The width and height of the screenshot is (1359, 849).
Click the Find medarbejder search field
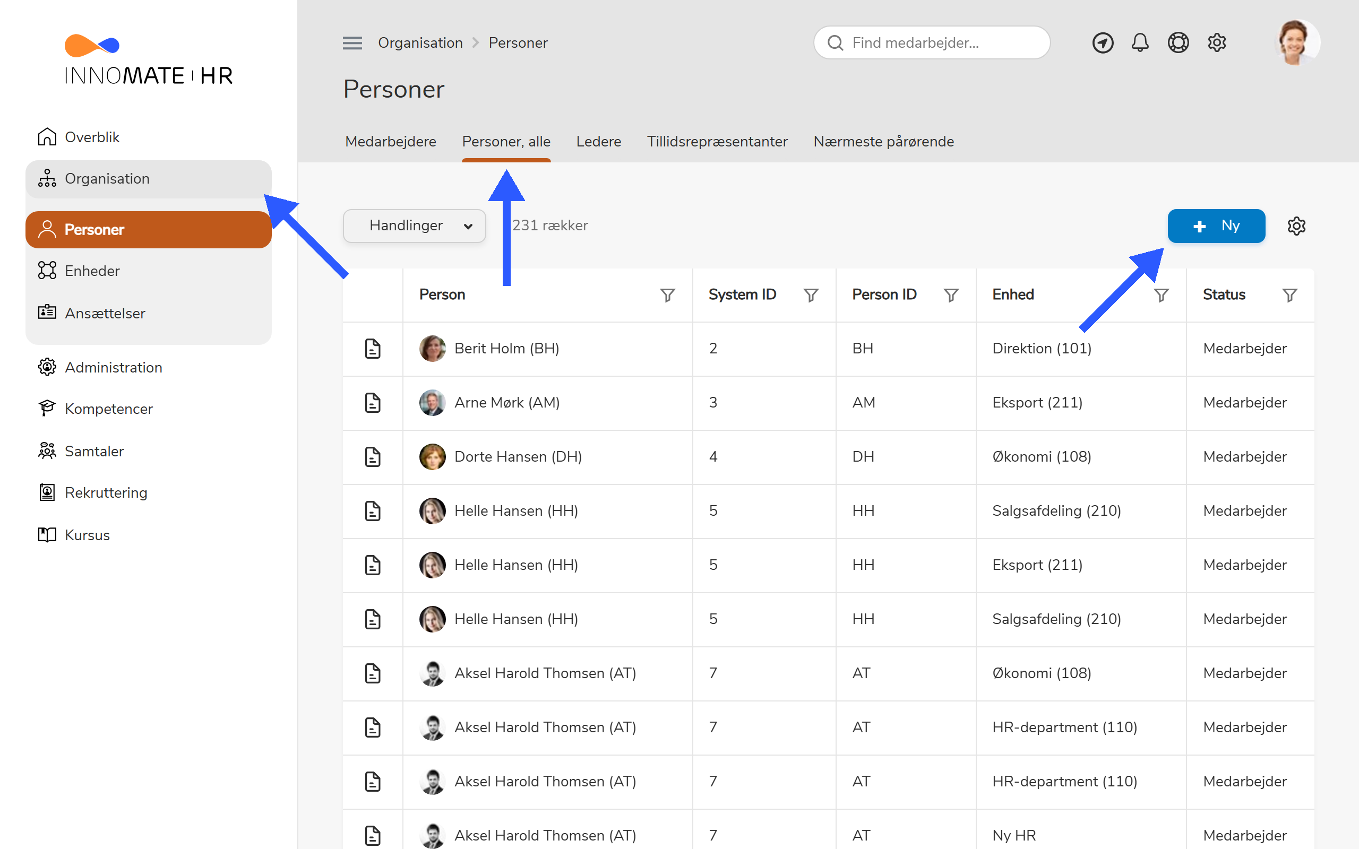point(932,42)
